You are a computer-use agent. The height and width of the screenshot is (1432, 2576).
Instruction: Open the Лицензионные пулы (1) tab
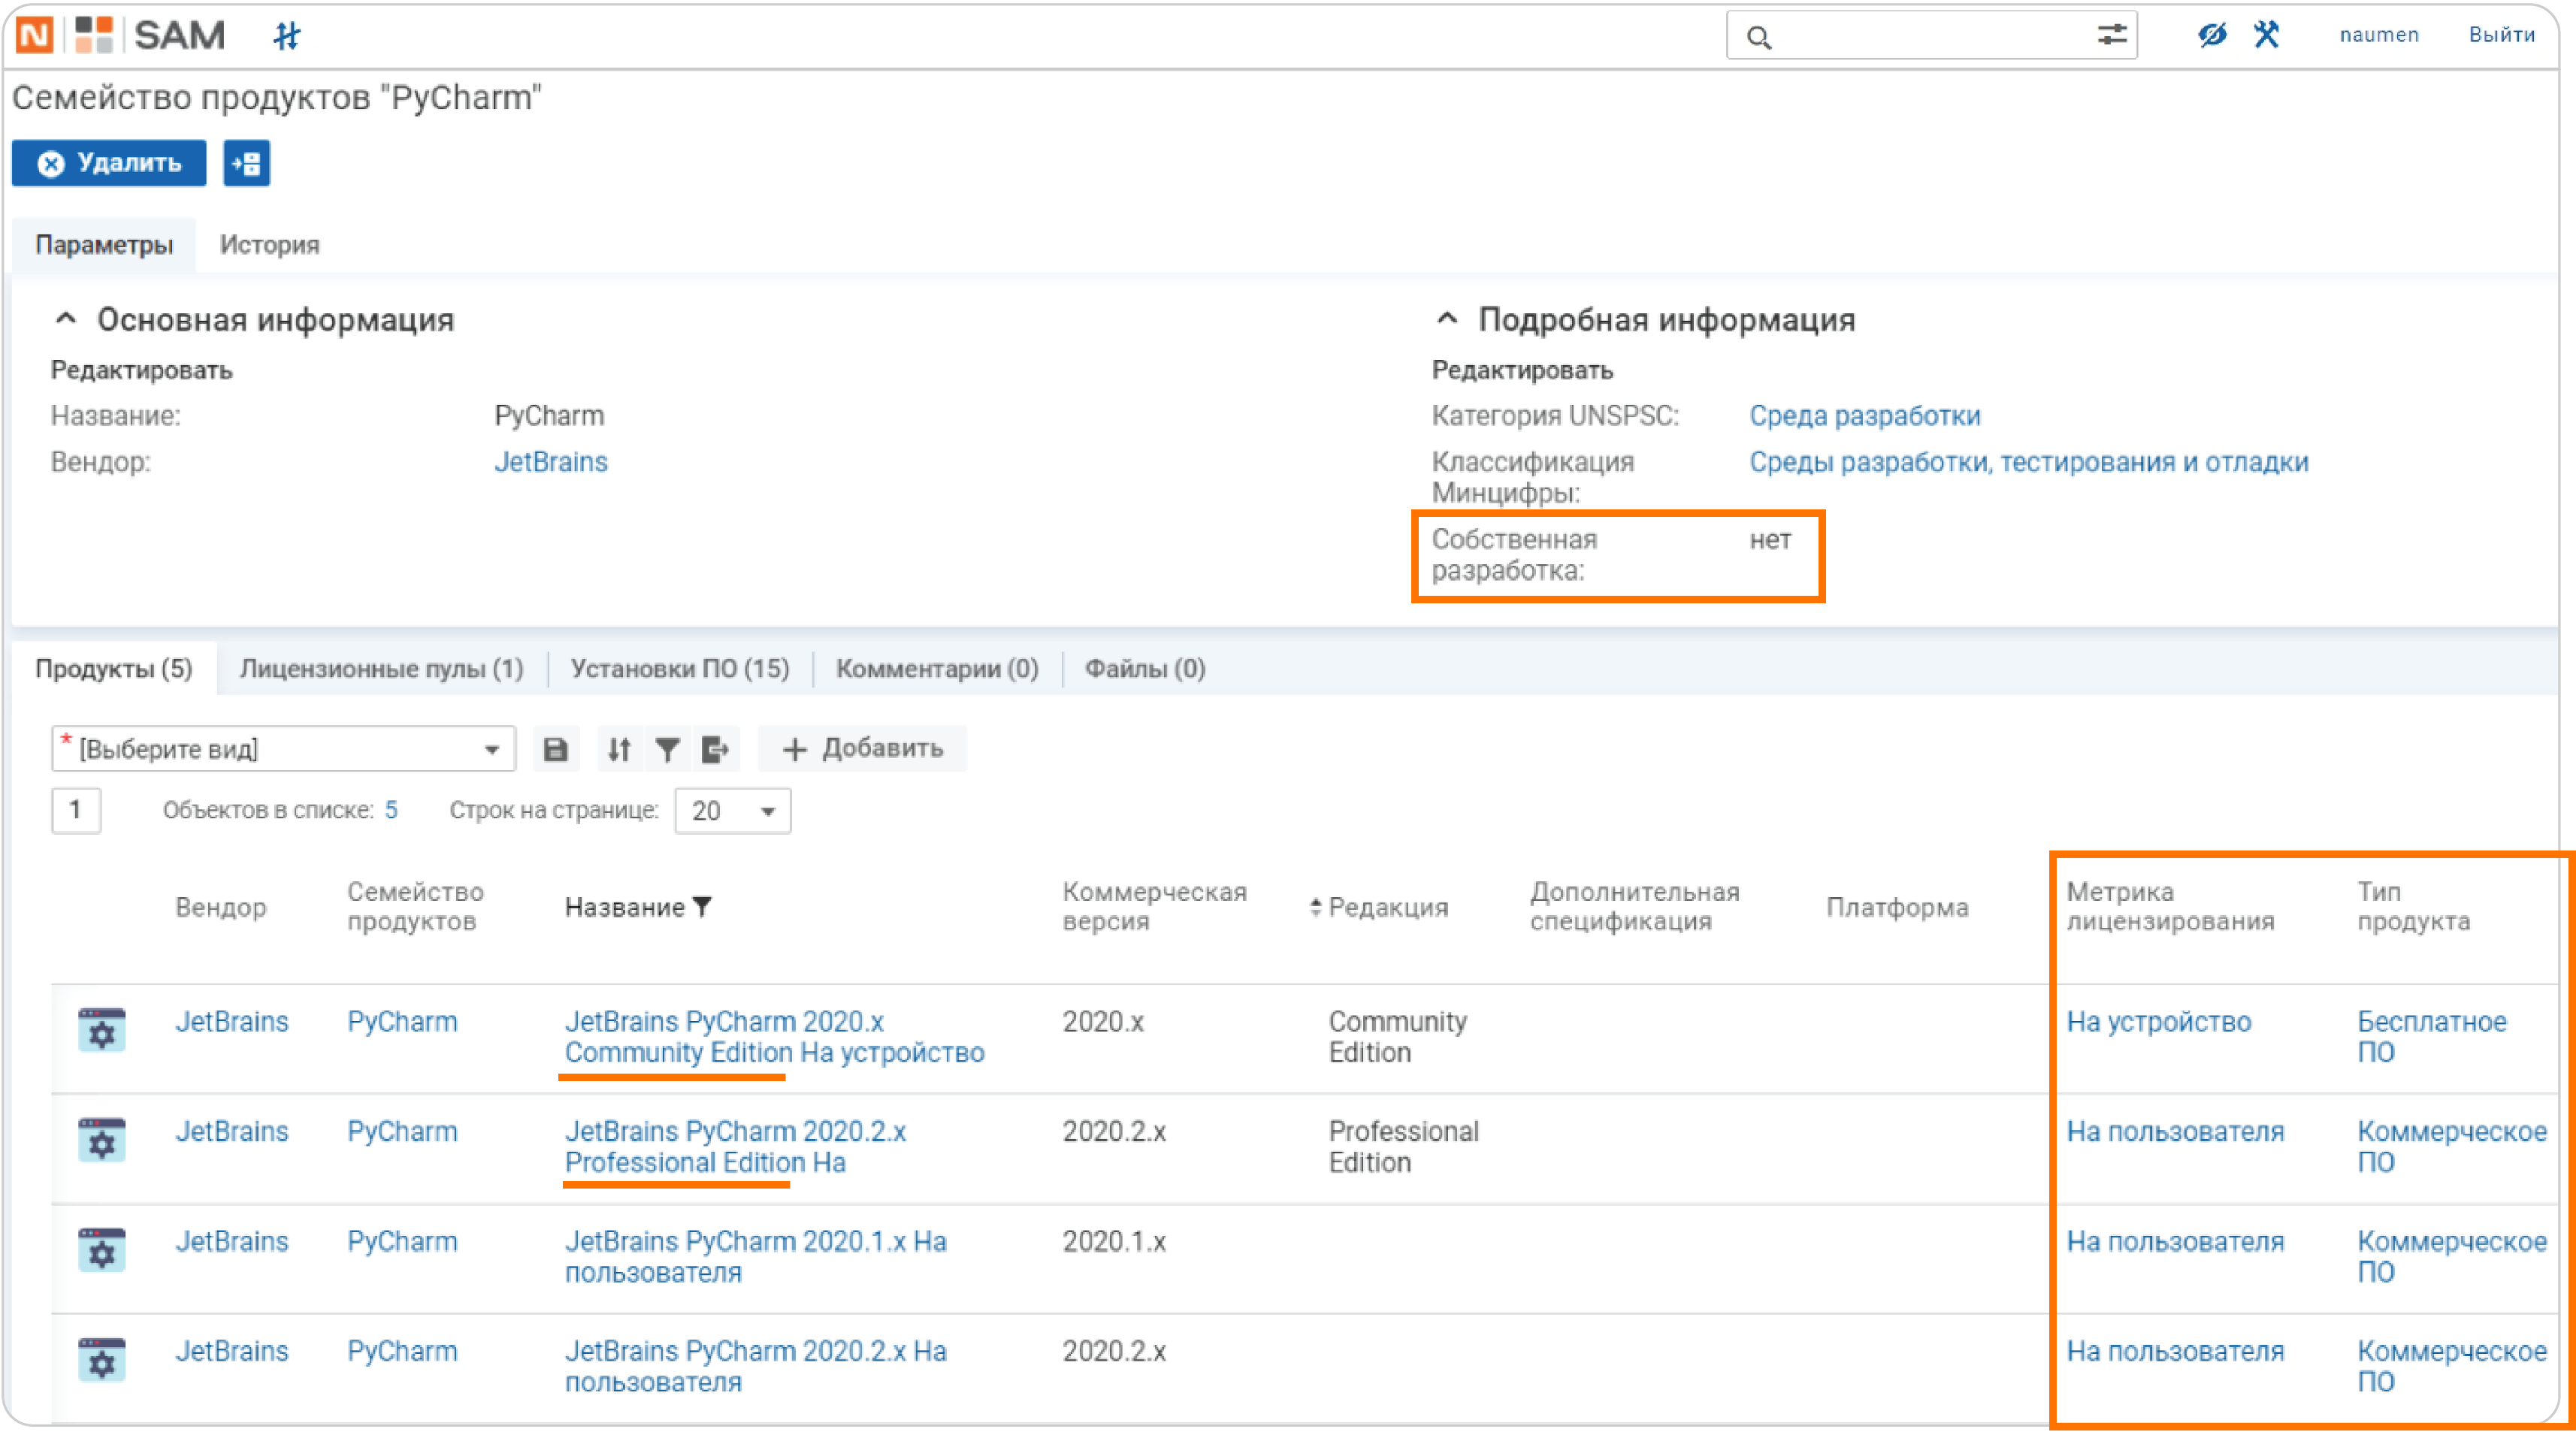coord(383,670)
